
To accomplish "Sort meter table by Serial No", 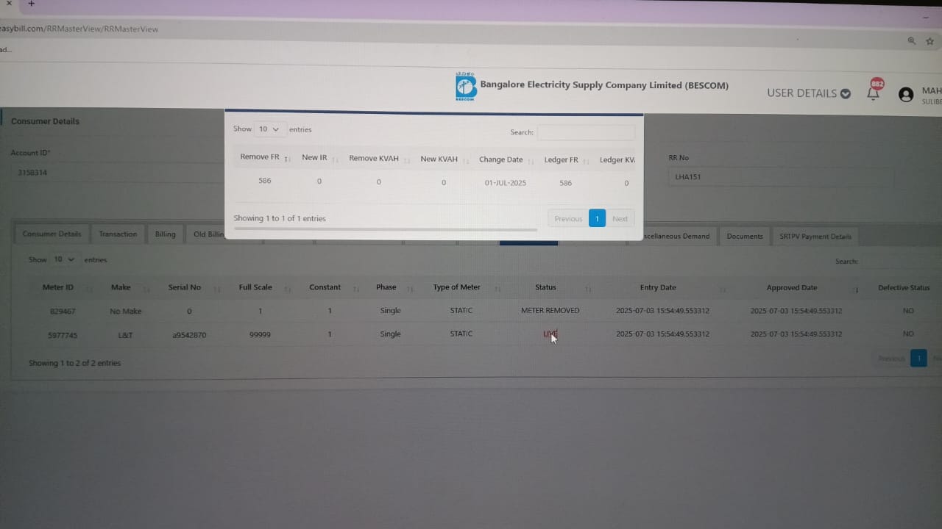I will click(184, 287).
